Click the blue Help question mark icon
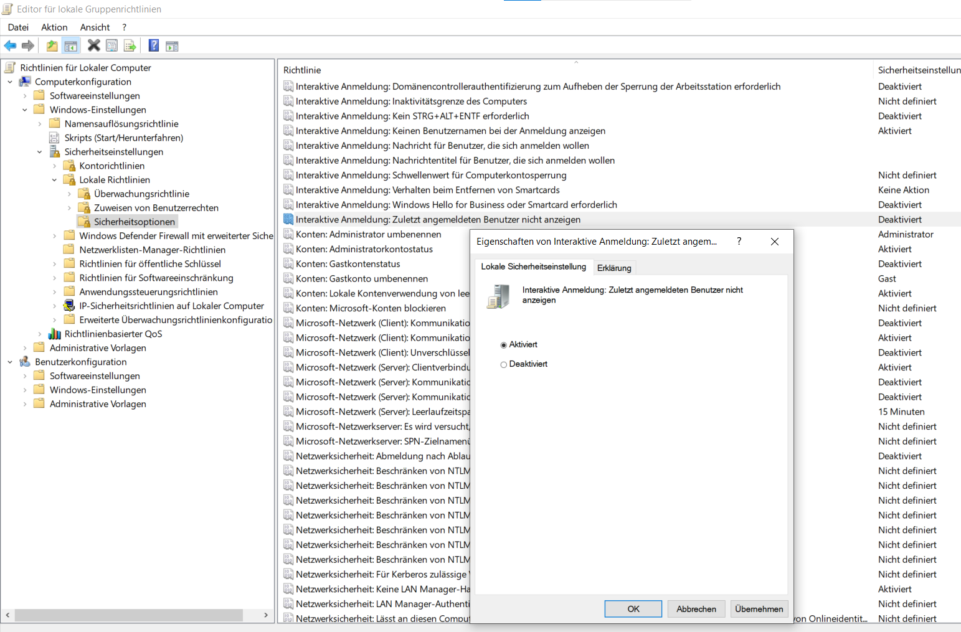This screenshot has width=961, height=632. [x=154, y=45]
